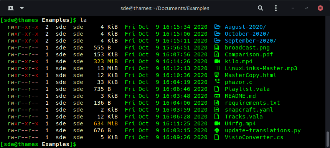This screenshot has width=330, height=148.
Task: Click the markdown icon beside README.md
Action: pyautogui.click(x=217, y=96)
